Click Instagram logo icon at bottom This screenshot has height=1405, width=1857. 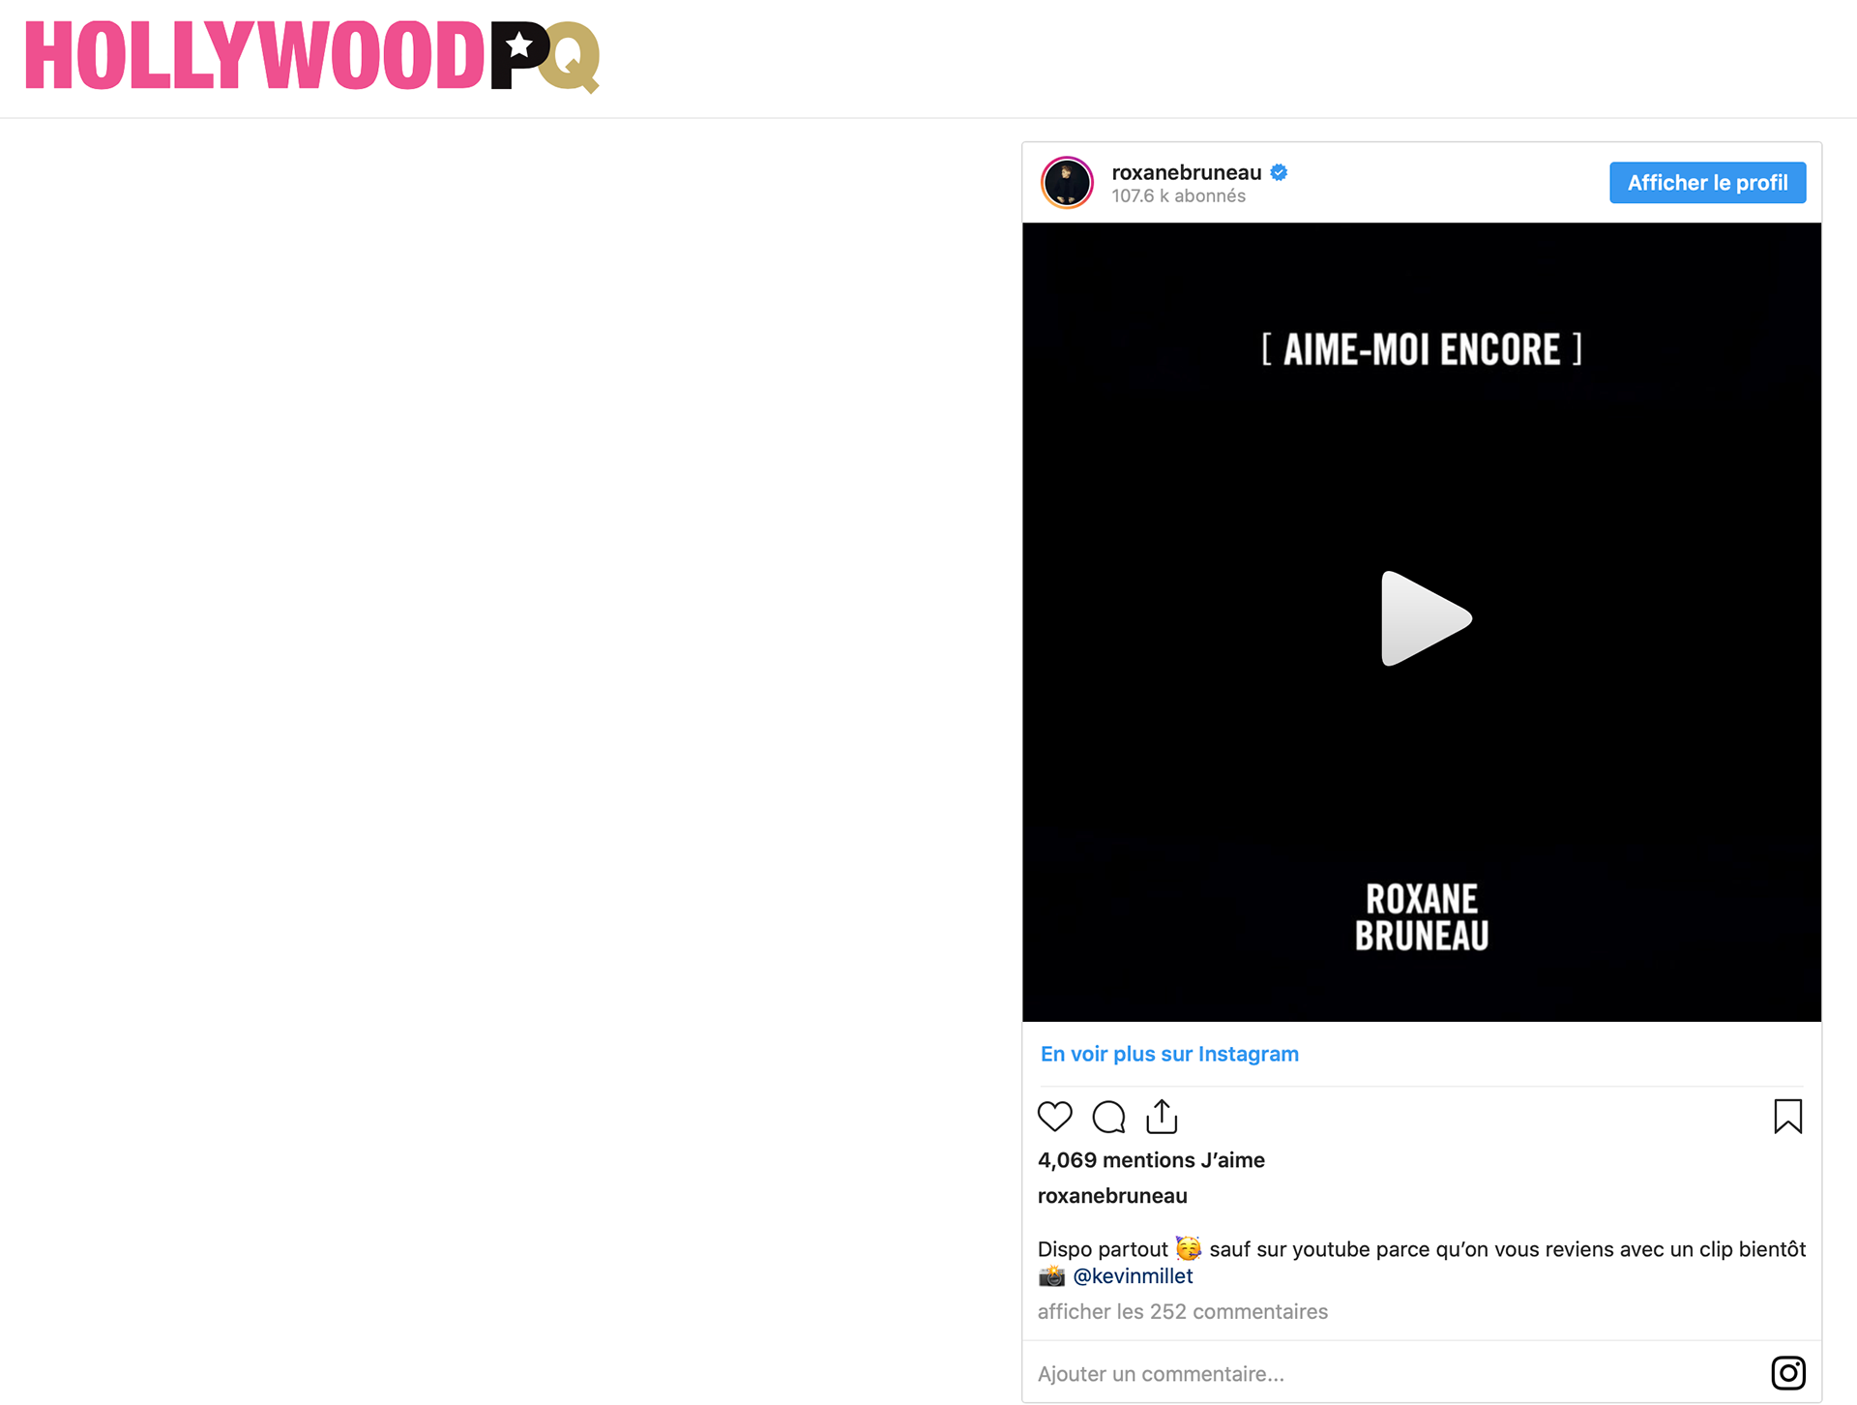(x=1787, y=1372)
